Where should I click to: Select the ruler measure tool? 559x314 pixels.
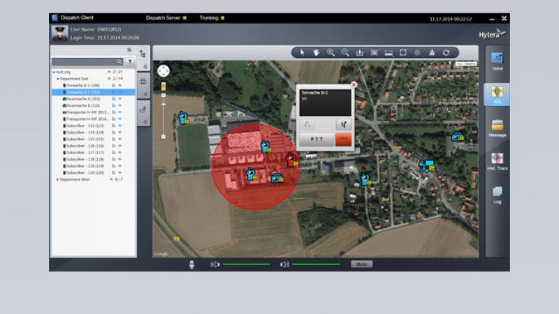389,53
